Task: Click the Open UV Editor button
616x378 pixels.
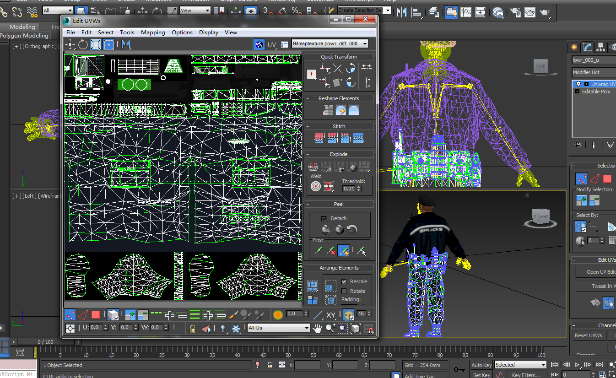Action: click(x=600, y=272)
